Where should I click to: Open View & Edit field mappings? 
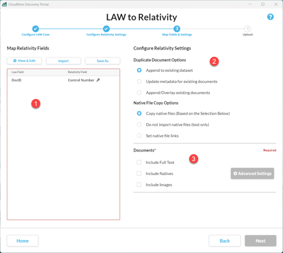coord(24,61)
